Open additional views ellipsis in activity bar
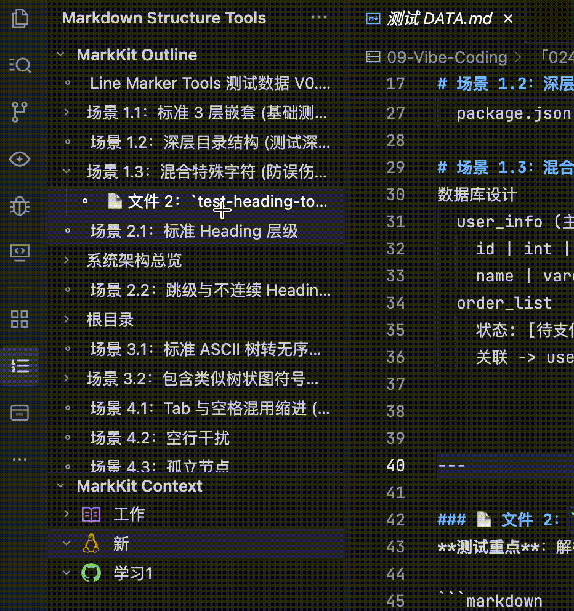This screenshot has width=574, height=611. tap(20, 459)
